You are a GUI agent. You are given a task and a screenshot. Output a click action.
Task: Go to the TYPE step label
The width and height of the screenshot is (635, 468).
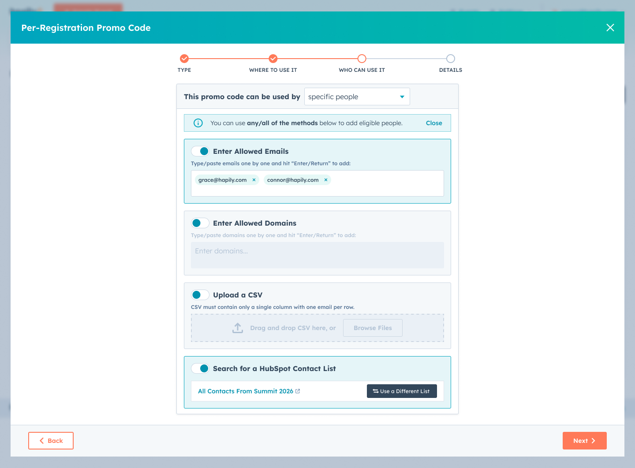click(x=184, y=70)
